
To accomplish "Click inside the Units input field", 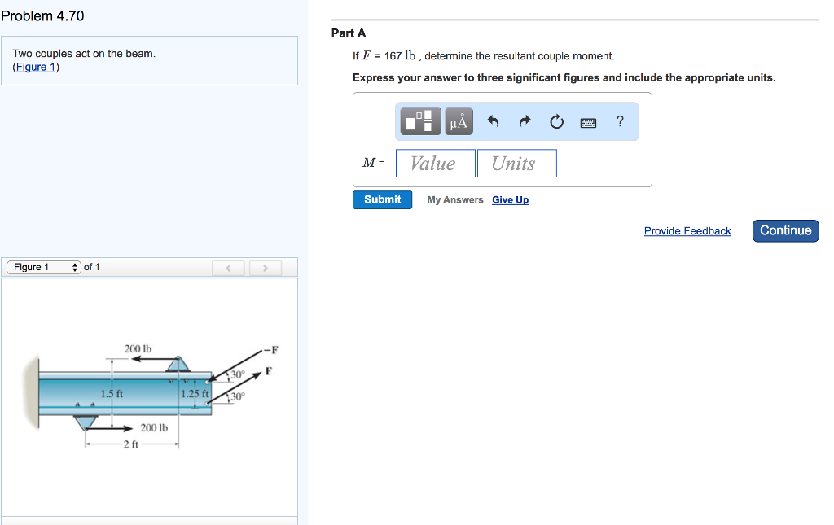I will click(516, 163).
